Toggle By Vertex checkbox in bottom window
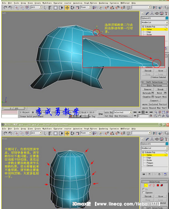Screen dimensions: 169x209 tap(143, 189)
